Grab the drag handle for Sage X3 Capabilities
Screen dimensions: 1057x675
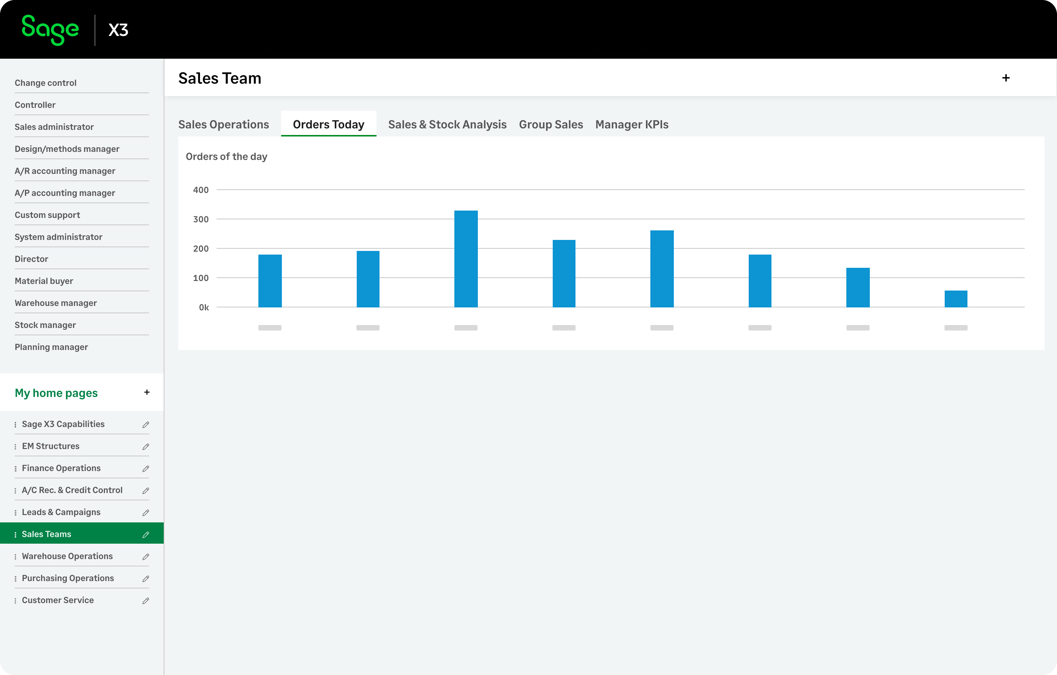click(x=15, y=424)
